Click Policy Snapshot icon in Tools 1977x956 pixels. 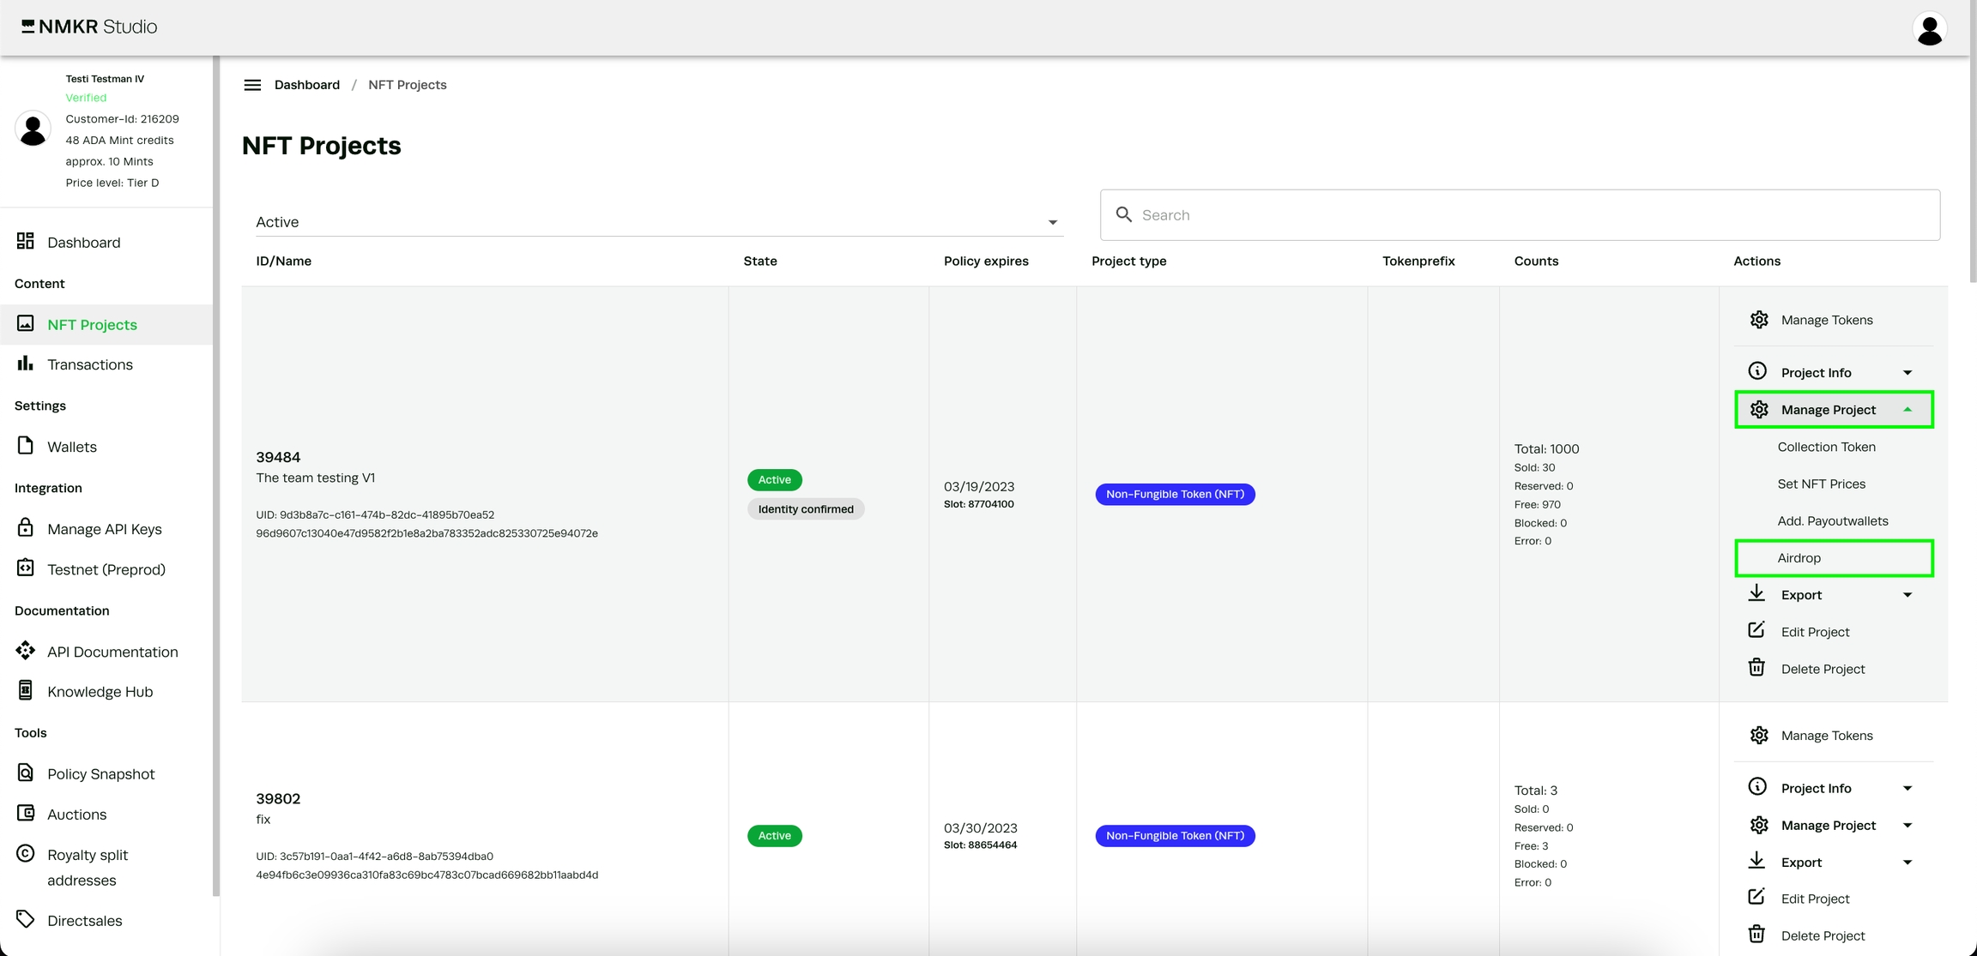(26, 773)
